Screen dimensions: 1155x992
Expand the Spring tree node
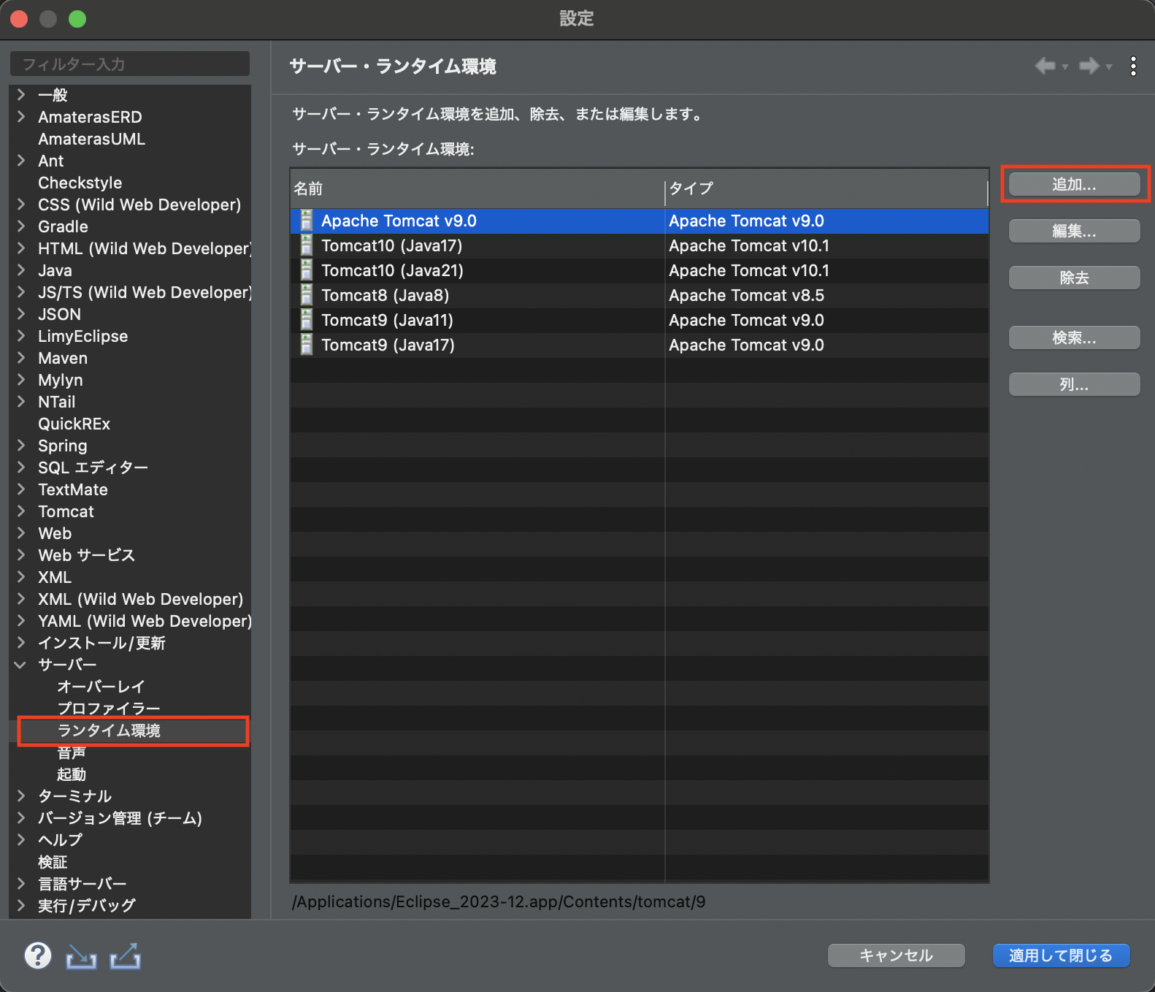tap(21, 445)
